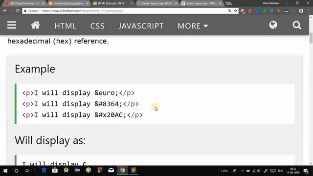Click the zoom magnifier icon in address bar

[230, 11]
